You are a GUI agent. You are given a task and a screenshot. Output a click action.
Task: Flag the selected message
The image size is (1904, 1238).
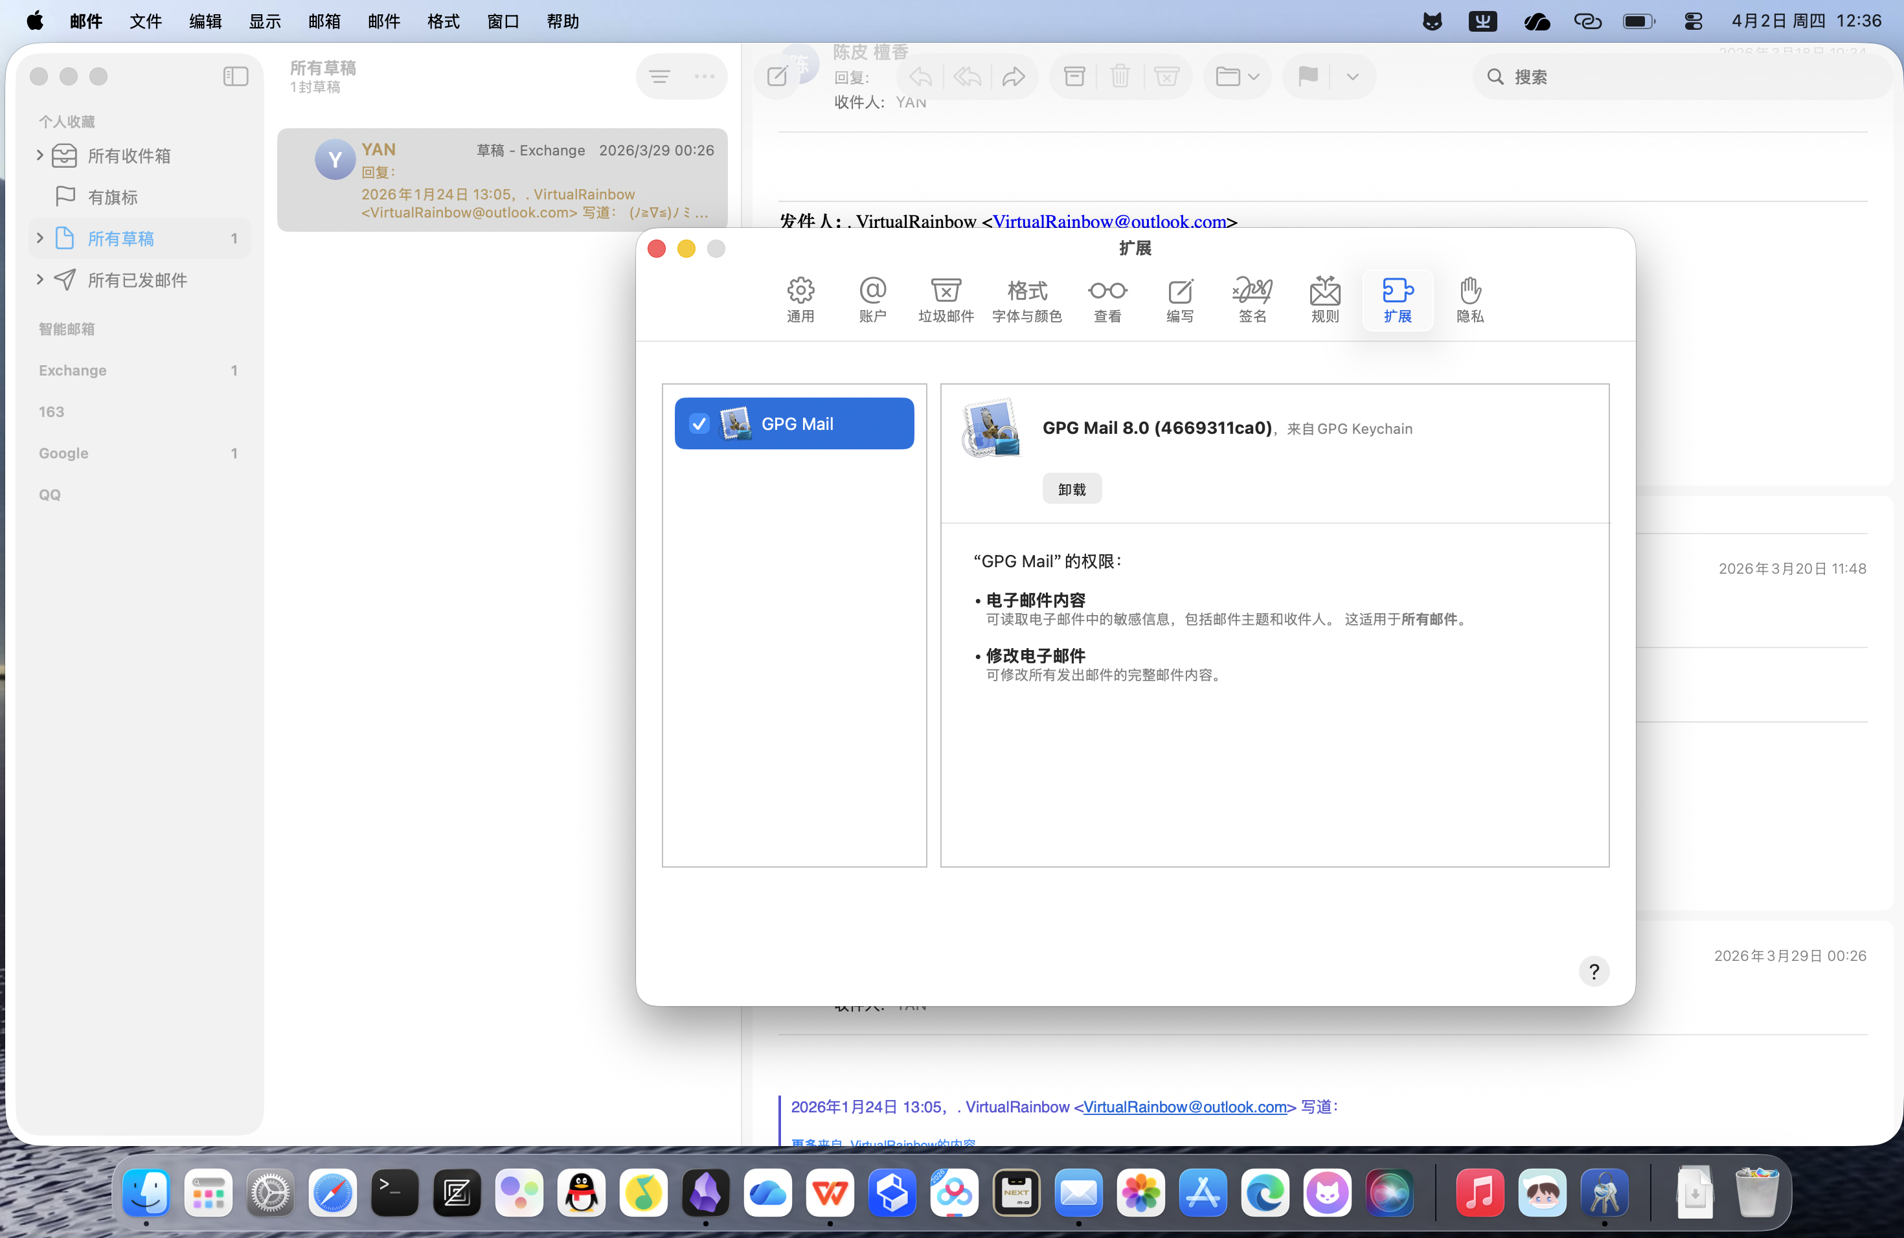1308,77
